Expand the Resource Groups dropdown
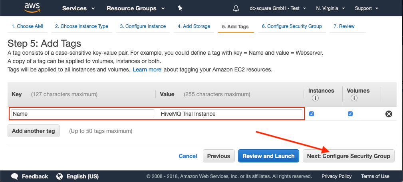The image size is (403, 182). click(136, 8)
